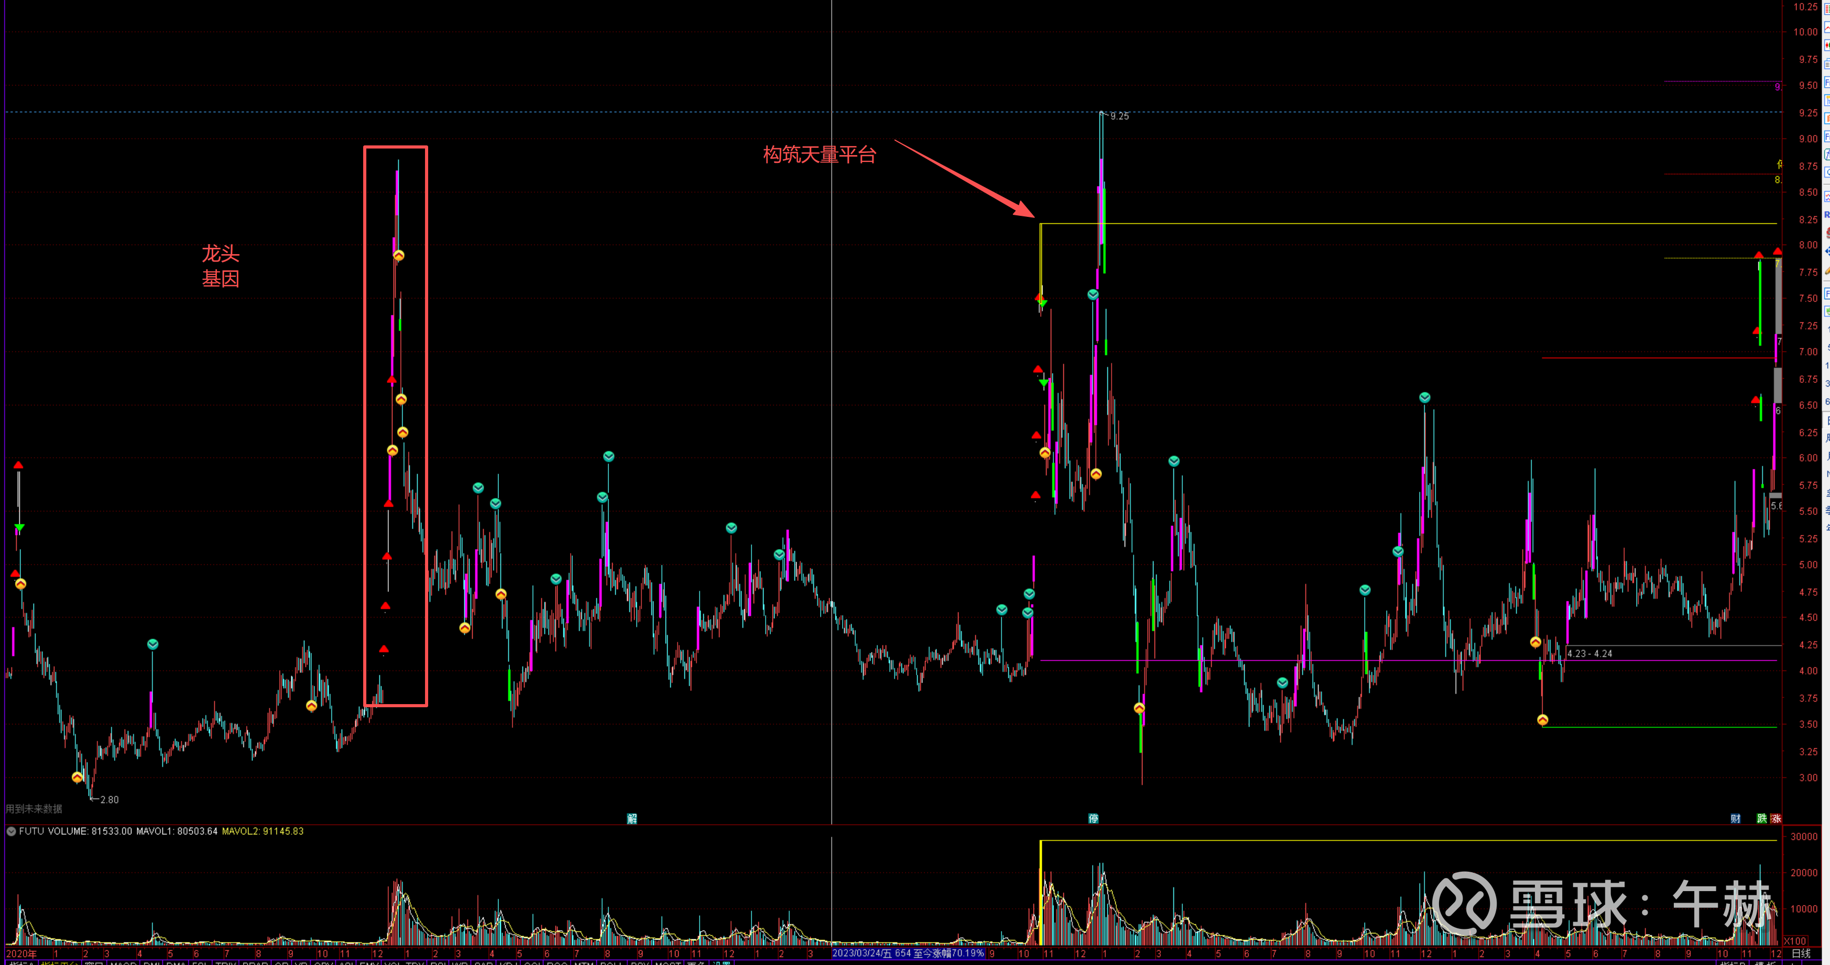Select the 2020年 label on the time axis
The width and height of the screenshot is (1830, 965).
pos(21,953)
